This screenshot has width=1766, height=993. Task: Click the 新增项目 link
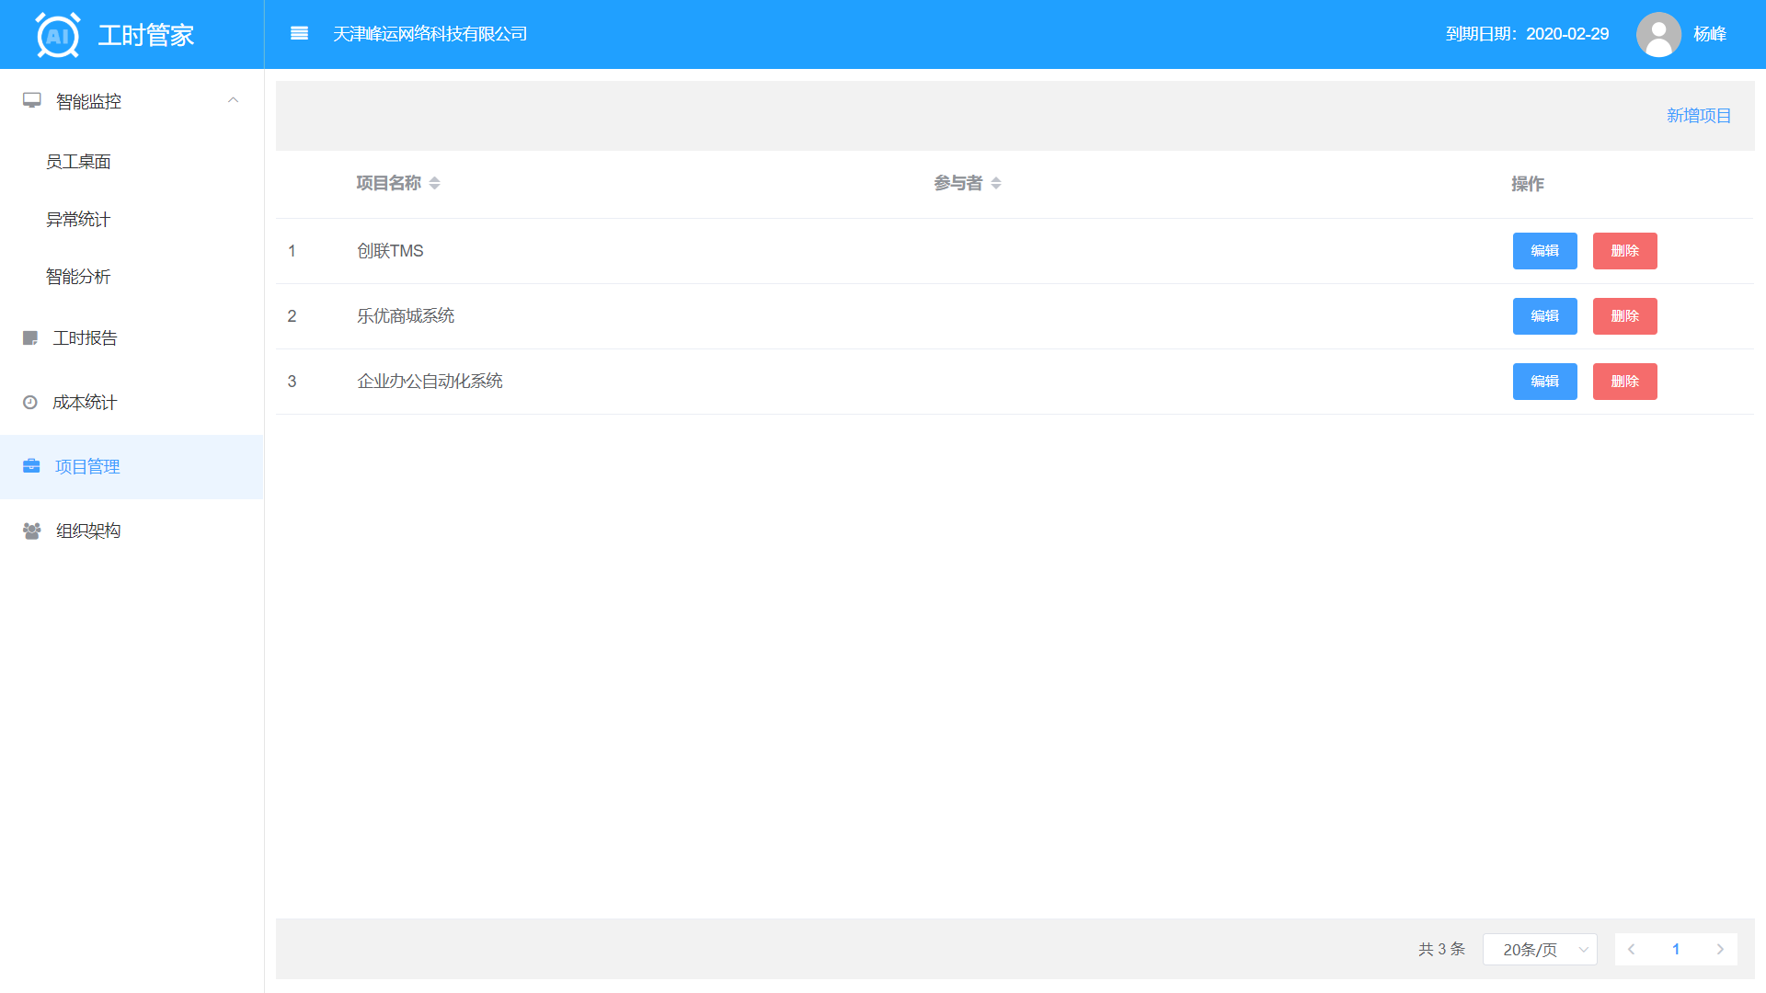[1698, 116]
